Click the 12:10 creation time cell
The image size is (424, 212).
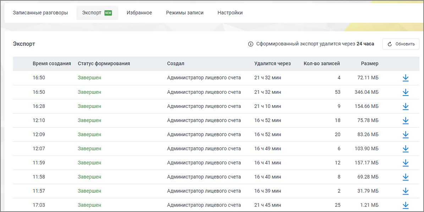click(39, 120)
